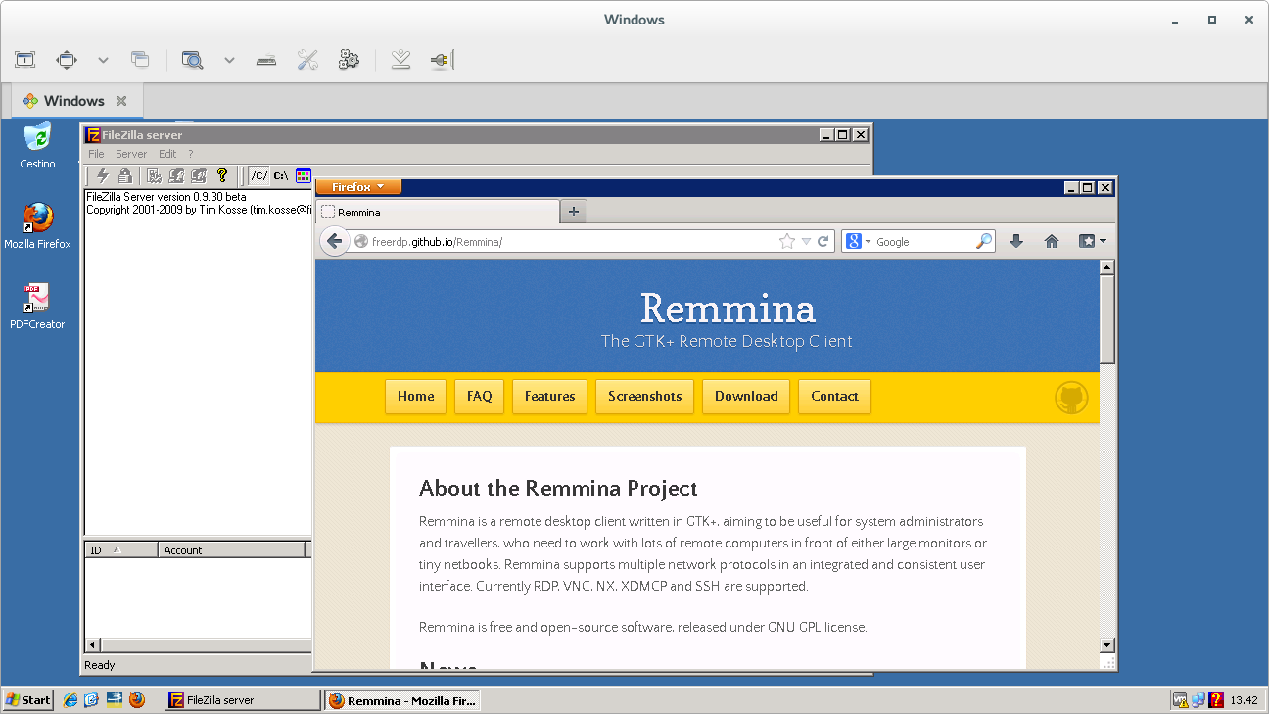Click the Remmina tools gears icon
Image resolution: width=1269 pixels, height=714 pixels.
tap(349, 60)
